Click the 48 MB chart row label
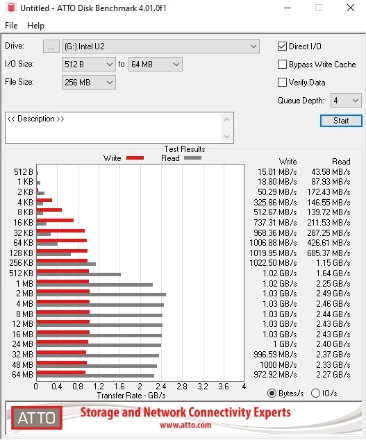366x440 pixels. pyautogui.click(x=22, y=365)
